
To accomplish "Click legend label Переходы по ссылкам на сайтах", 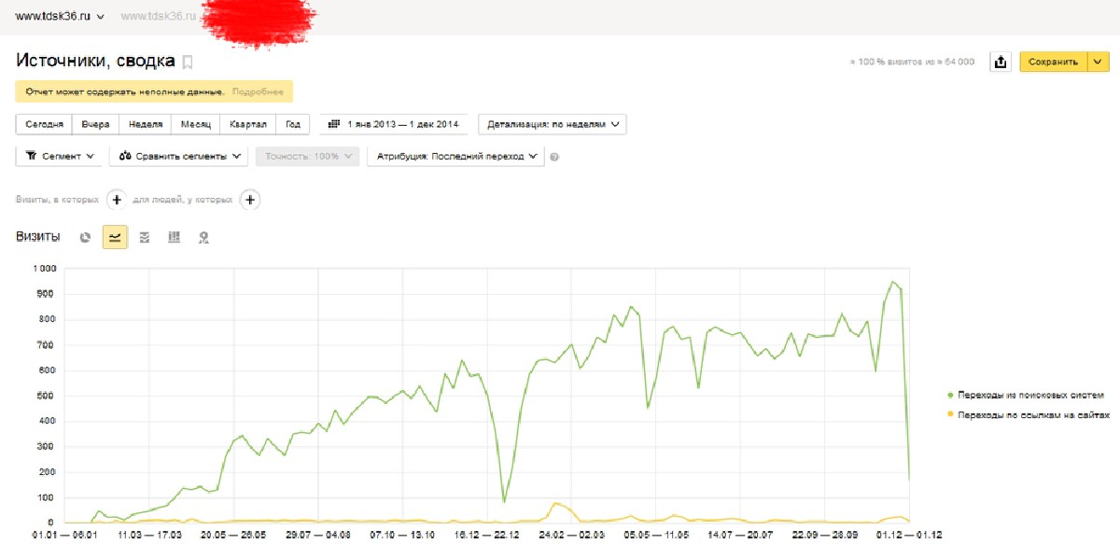I will click(1034, 413).
